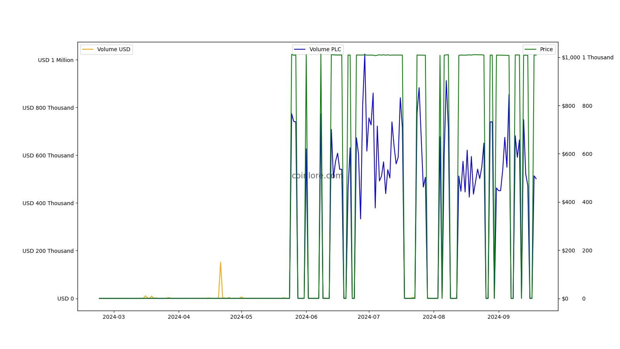Click the USD 800 Thousand axis label
Viewport: 620px width, 349px height.
point(48,108)
